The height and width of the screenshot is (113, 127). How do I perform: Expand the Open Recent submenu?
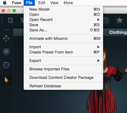click(x=63, y=20)
